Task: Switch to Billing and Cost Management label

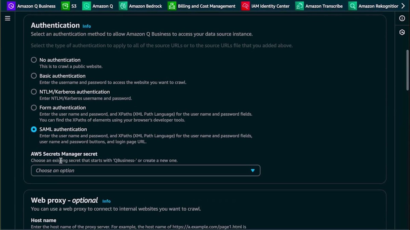Action: [x=207, y=6]
